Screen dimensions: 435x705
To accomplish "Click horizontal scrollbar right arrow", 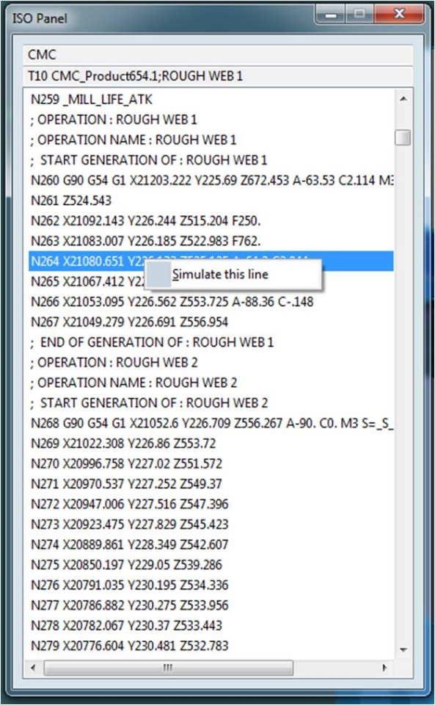I will click(384, 668).
